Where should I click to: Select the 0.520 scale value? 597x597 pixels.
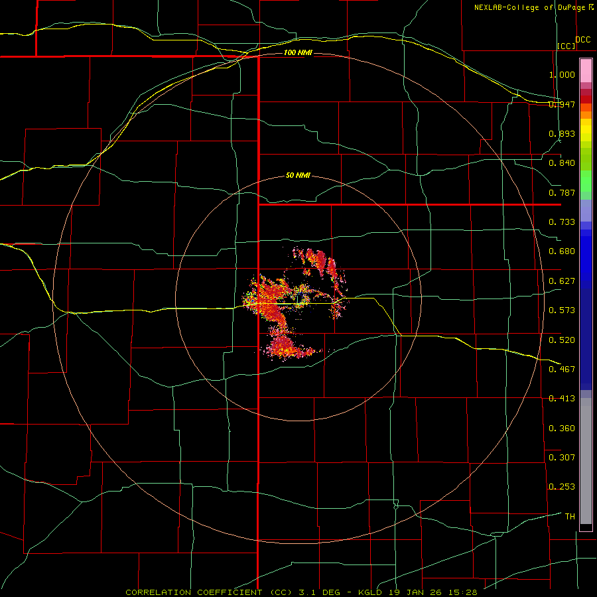562,340
